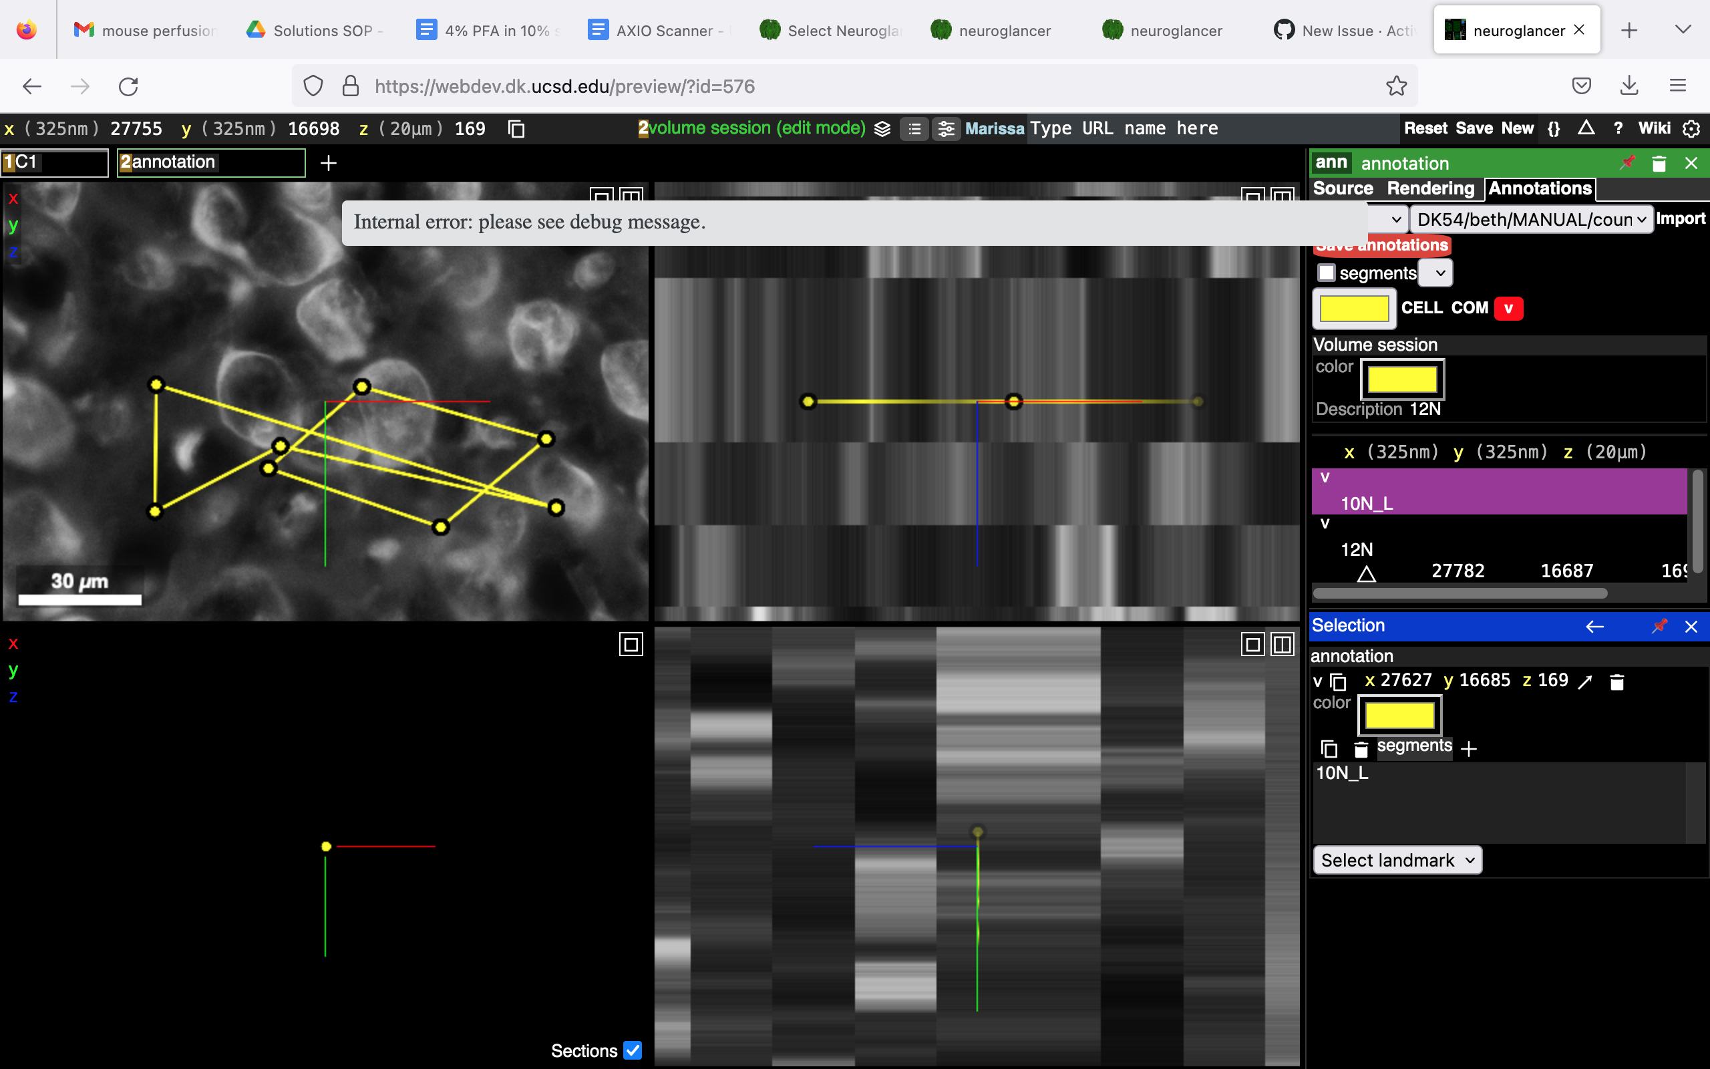Enable the segments checkbox
Viewport: 1710px width, 1069px height.
coord(1327,272)
